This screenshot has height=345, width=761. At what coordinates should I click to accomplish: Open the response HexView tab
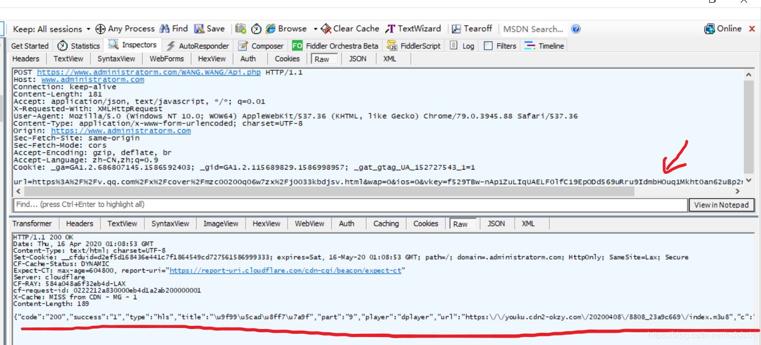pyautogui.click(x=266, y=224)
